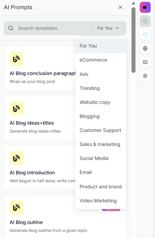Open settings gear icon in sidebar
The width and height of the screenshot is (155, 238).
click(145, 76)
